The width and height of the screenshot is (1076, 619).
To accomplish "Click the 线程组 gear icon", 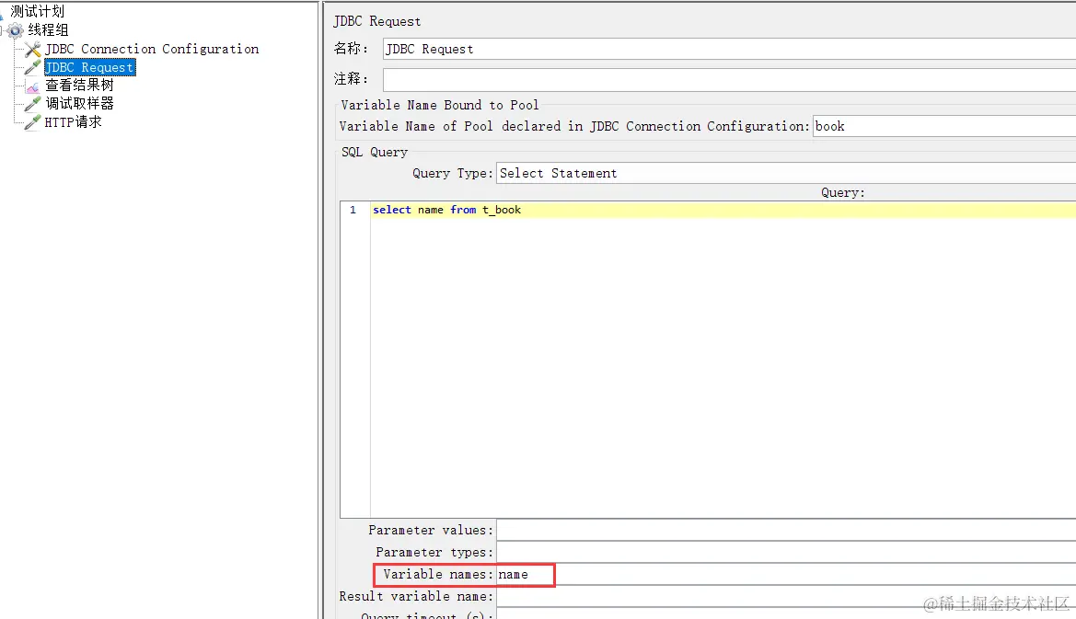I will tap(15, 30).
